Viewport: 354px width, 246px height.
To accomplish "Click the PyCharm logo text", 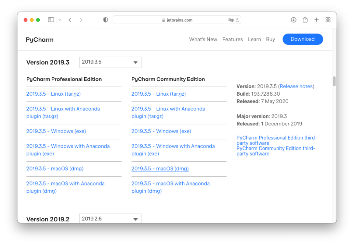I will (x=40, y=40).
